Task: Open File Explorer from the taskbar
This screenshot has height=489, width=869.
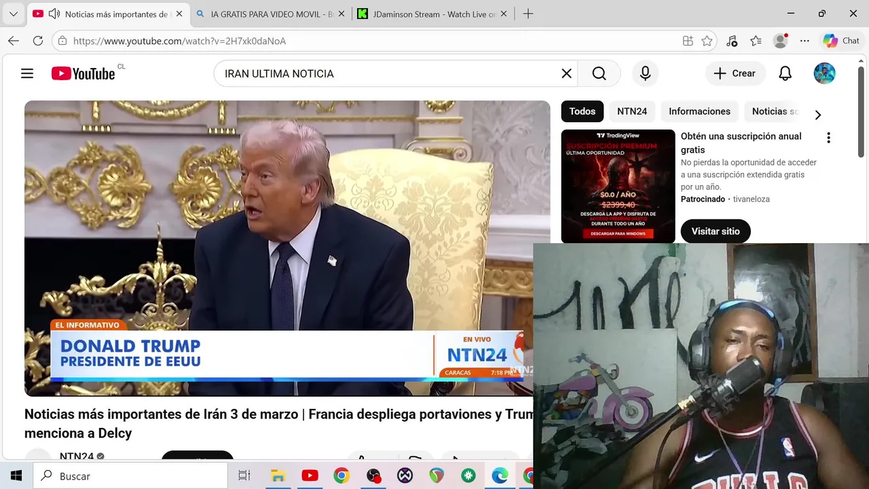Action: pos(278,476)
